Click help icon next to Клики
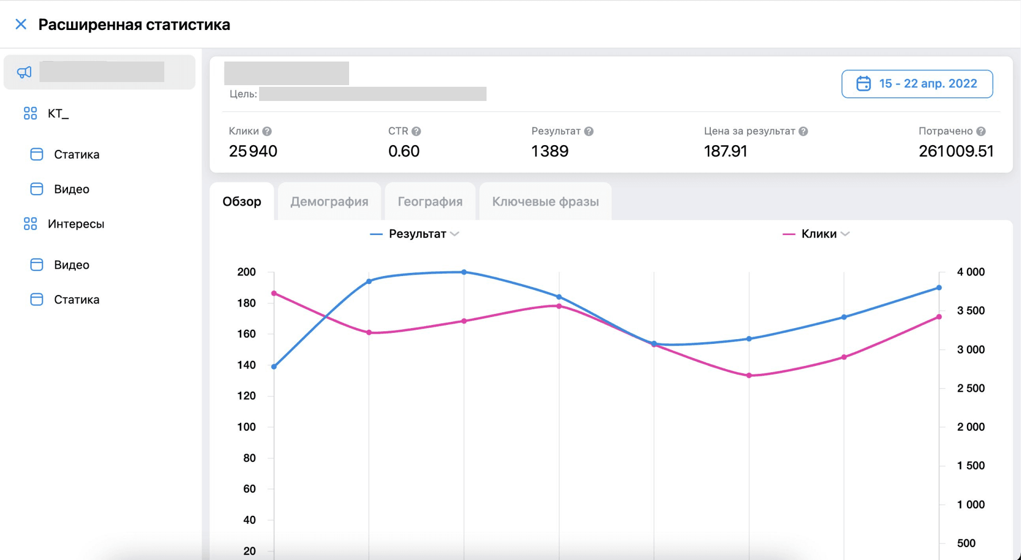1021x560 pixels. 267,131
